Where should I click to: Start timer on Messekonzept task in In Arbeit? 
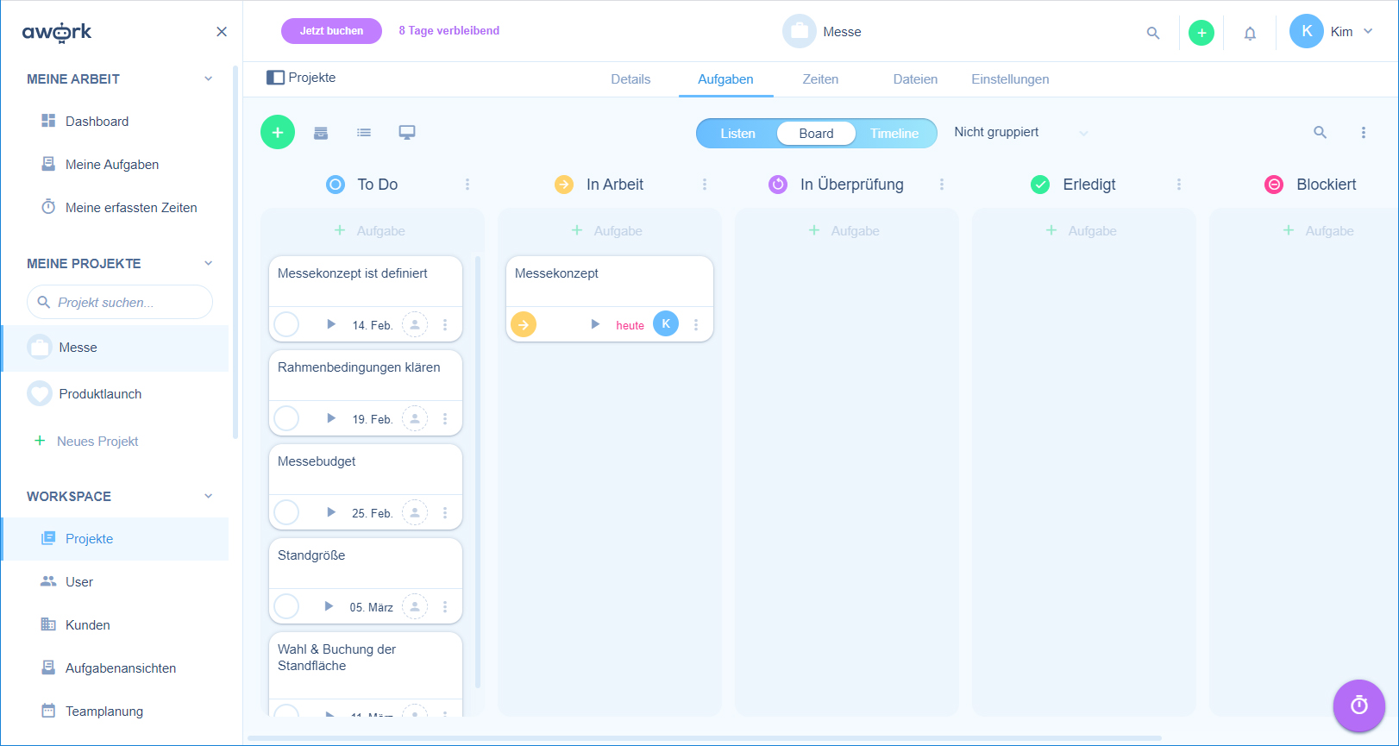(595, 324)
